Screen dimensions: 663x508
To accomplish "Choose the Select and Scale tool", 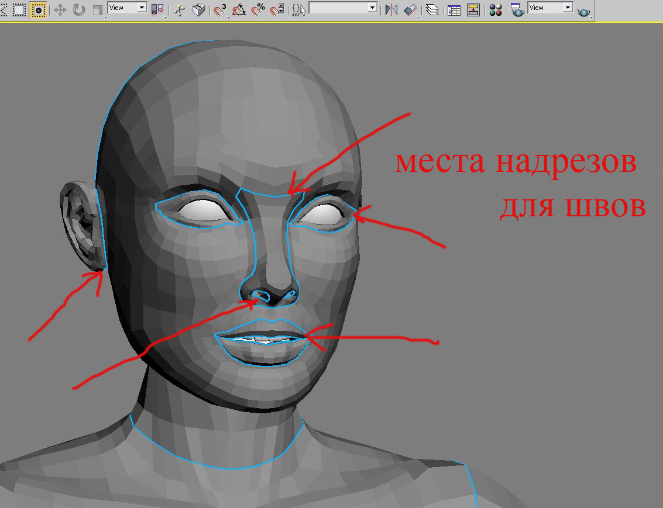I will (x=98, y=10).
